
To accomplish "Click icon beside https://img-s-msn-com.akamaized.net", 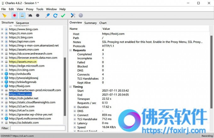I will click(x=6, y=45).
